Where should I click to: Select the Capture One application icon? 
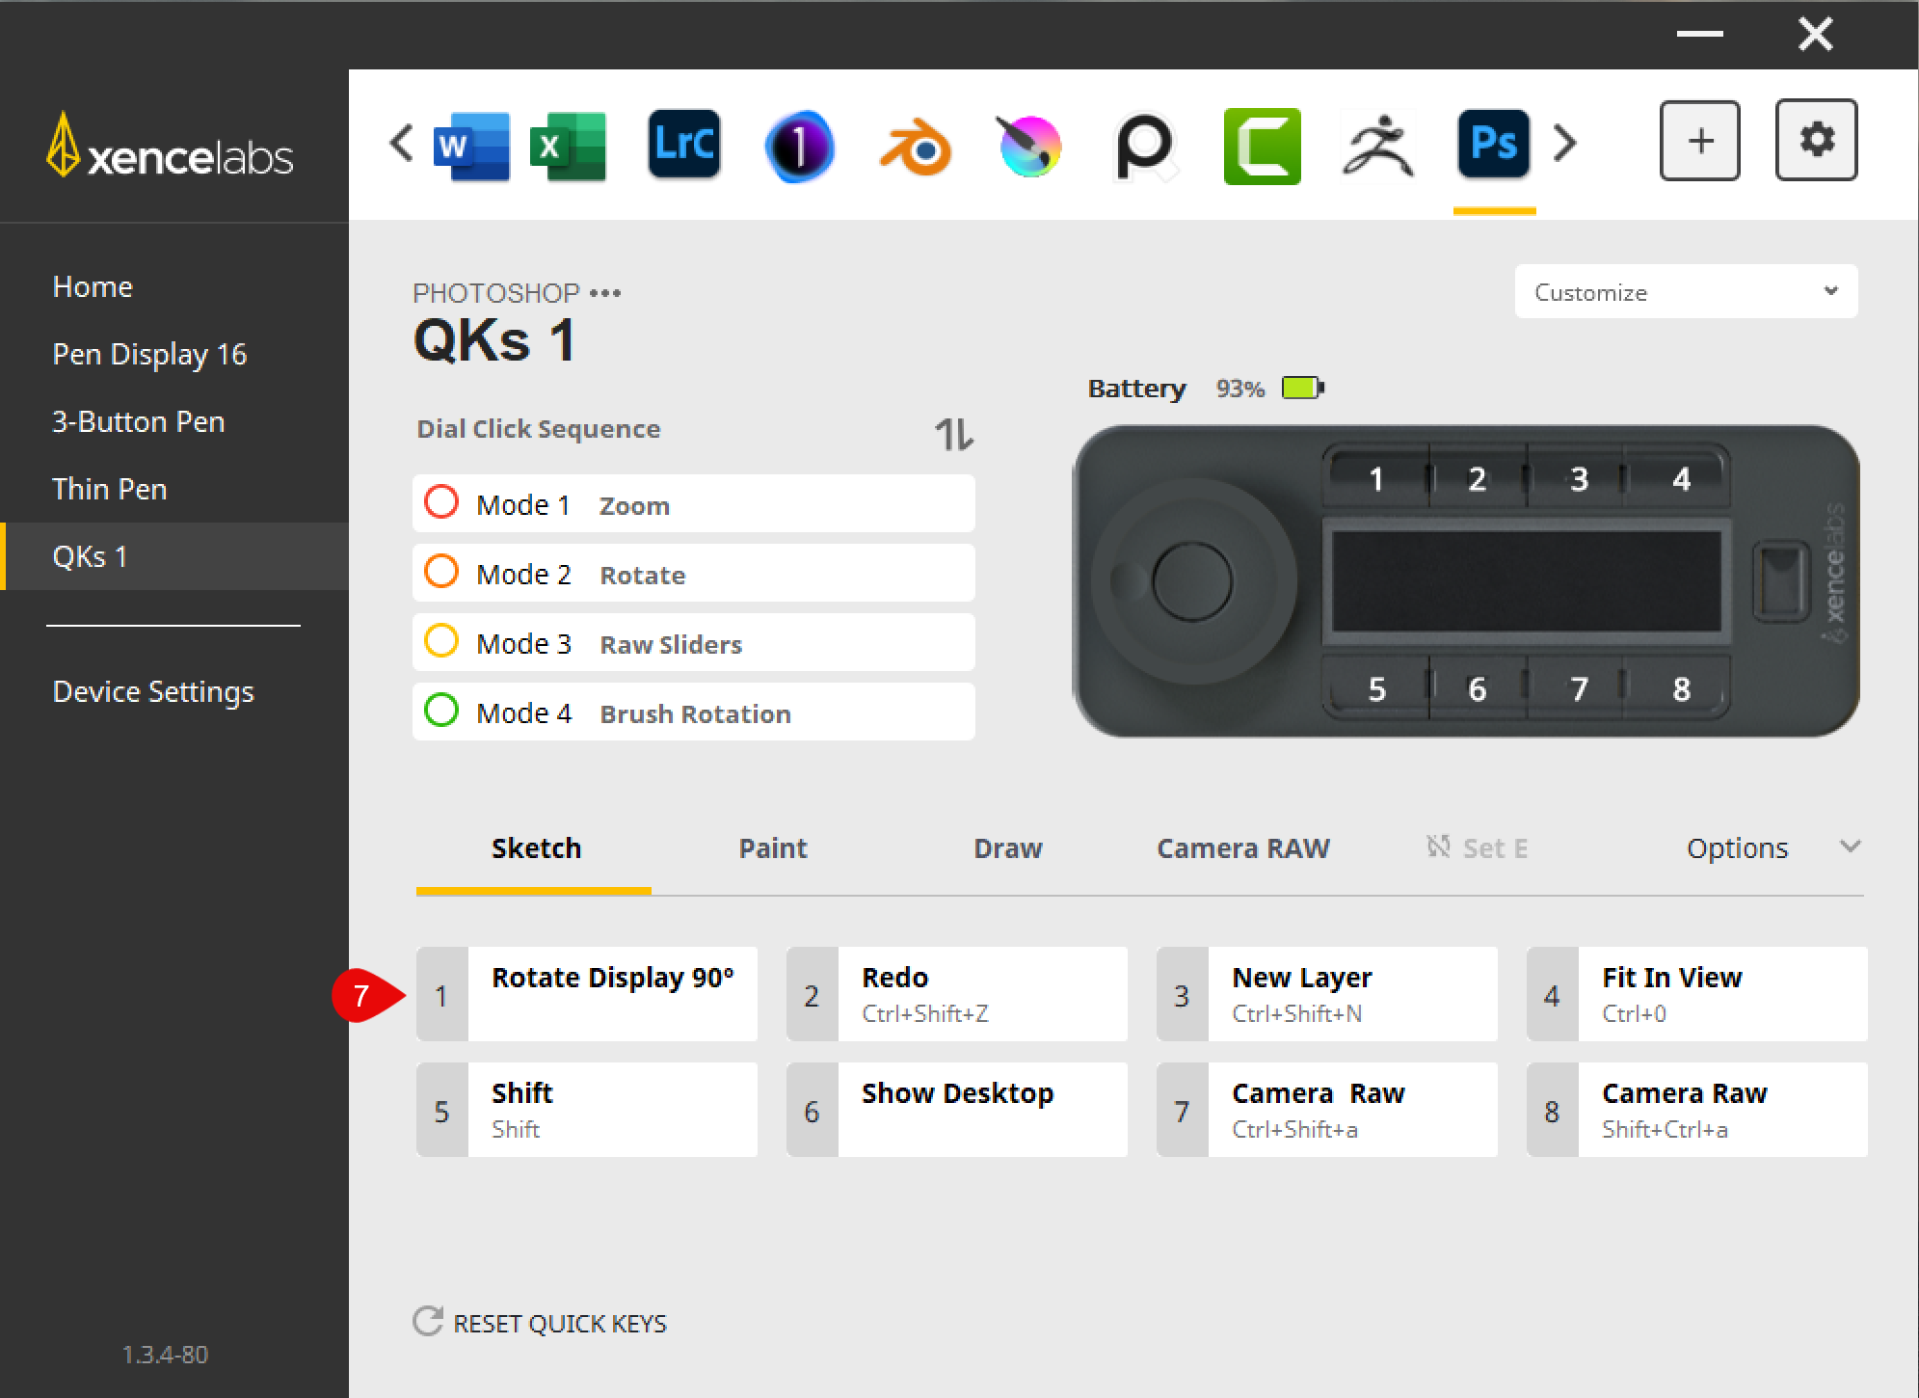point(799,146)
